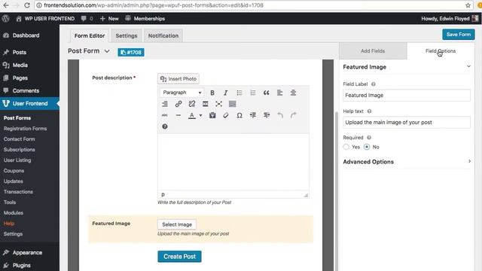482x271 pixels.
Task: Undo the last editor action
Action: coord(280,115)
